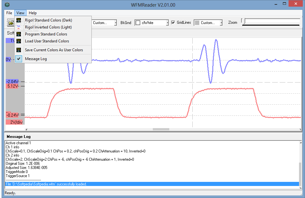Click the Program Standard Colors icon
Screen dimensions: 305x198
coord(19,34)
